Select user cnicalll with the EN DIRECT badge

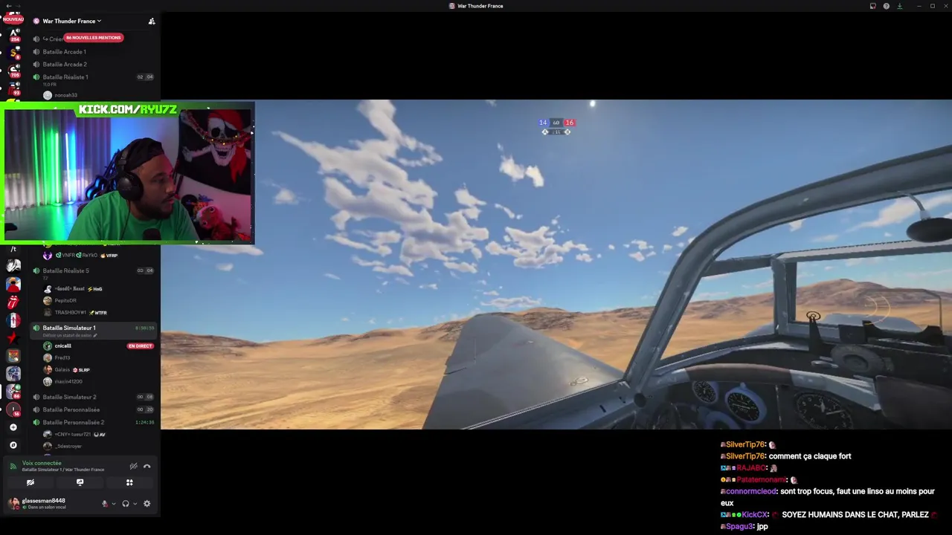(63, 346)
